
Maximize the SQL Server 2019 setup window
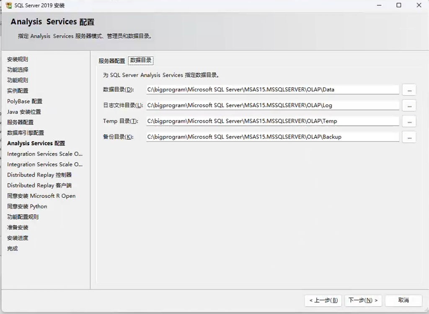(x=399, y=5)
